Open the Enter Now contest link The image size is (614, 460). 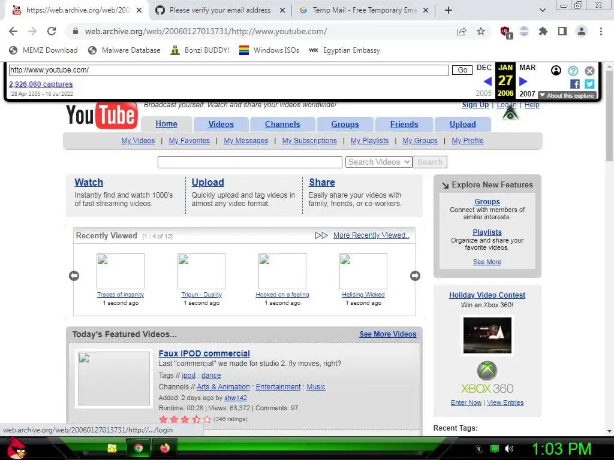(466, 402)
